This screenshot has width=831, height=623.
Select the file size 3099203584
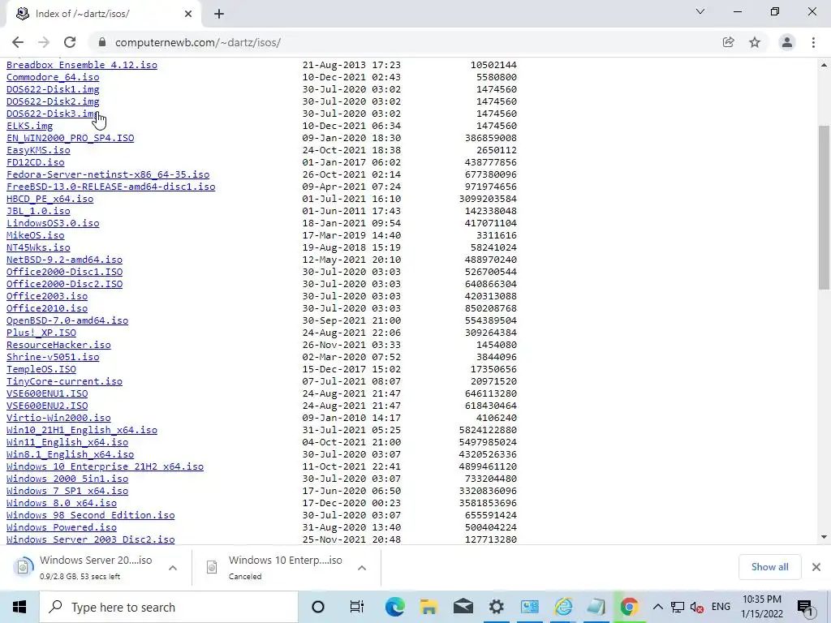tap(488, 199)
